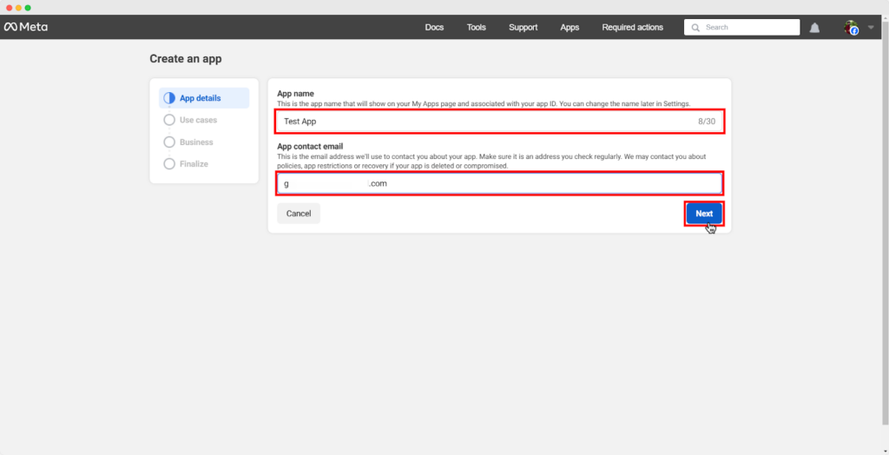The height and width of the screenshot is (455, 889).
Task: Focus the App name text field
Action: tap(486, 122)
